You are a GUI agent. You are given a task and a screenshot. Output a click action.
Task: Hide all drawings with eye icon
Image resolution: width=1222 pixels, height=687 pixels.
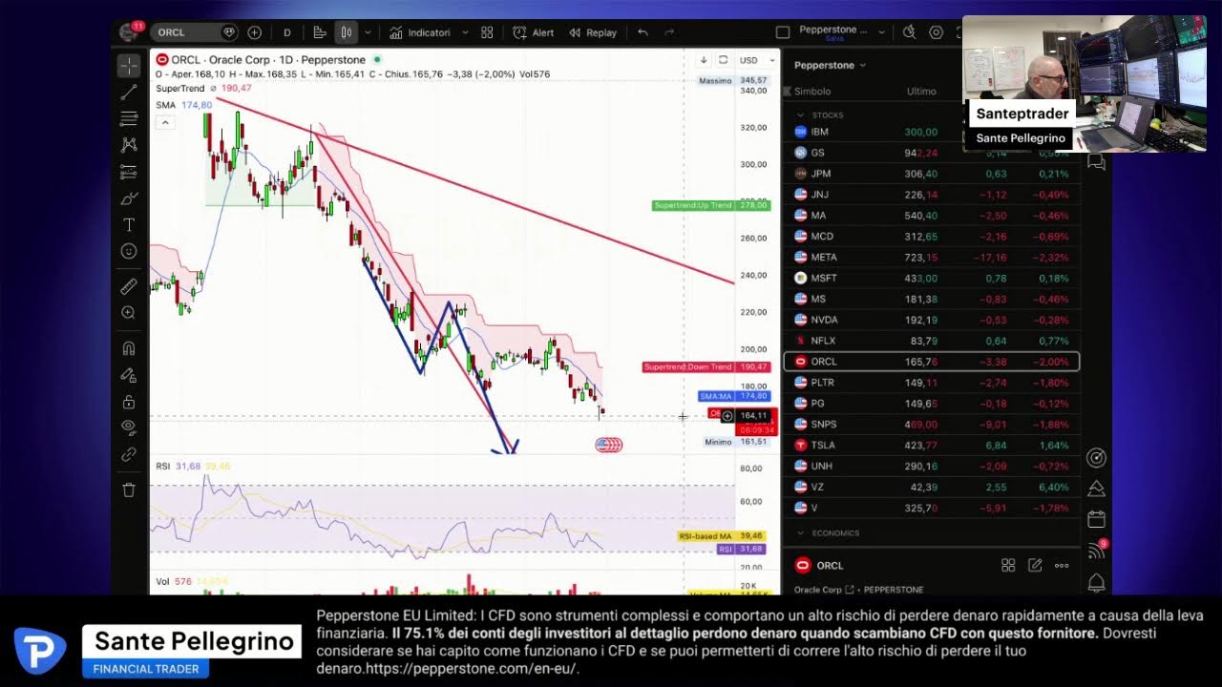(x=129, y=427)
